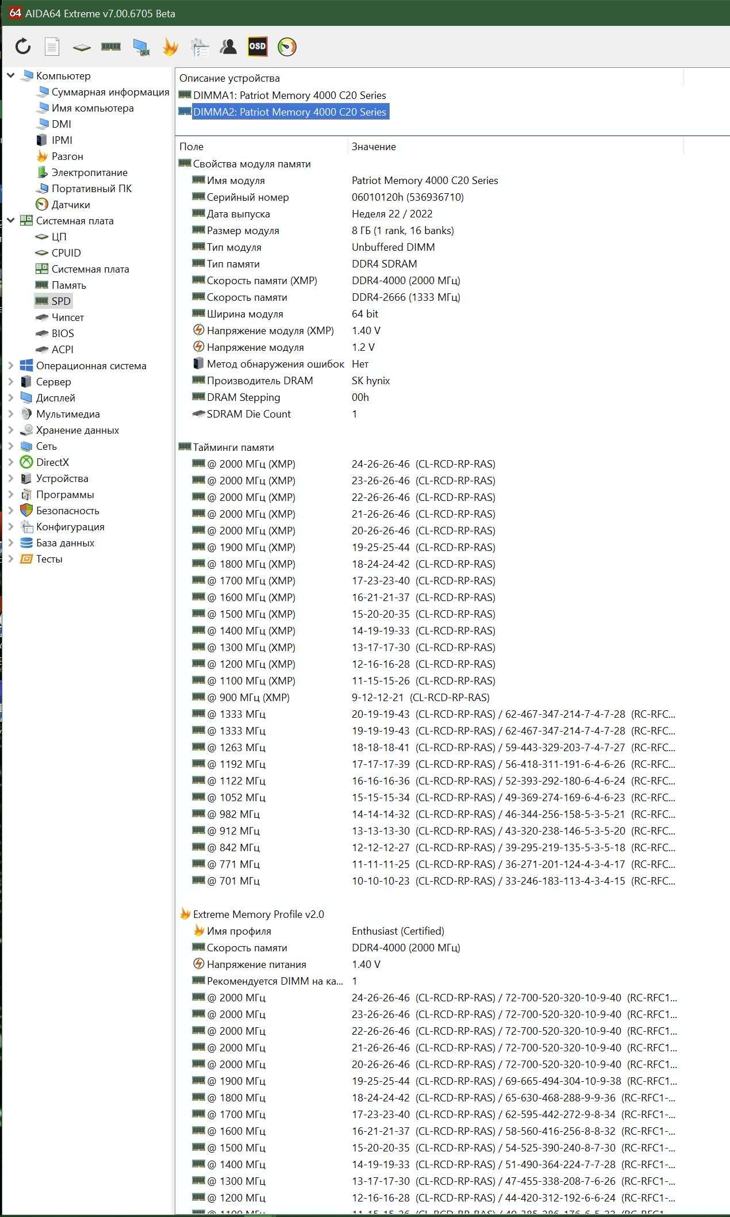Click the user silhouette toolbar icon
The height and width of the screenshot is (1217, 730).
click(x=228, y=47)
